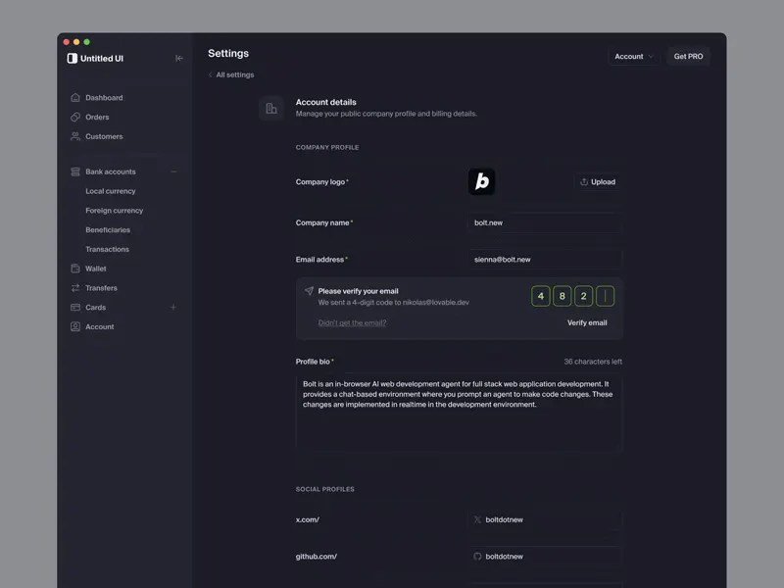784x588 pixels.
Task: Expand Cards using the plus icon
Action: click(173, 307)
